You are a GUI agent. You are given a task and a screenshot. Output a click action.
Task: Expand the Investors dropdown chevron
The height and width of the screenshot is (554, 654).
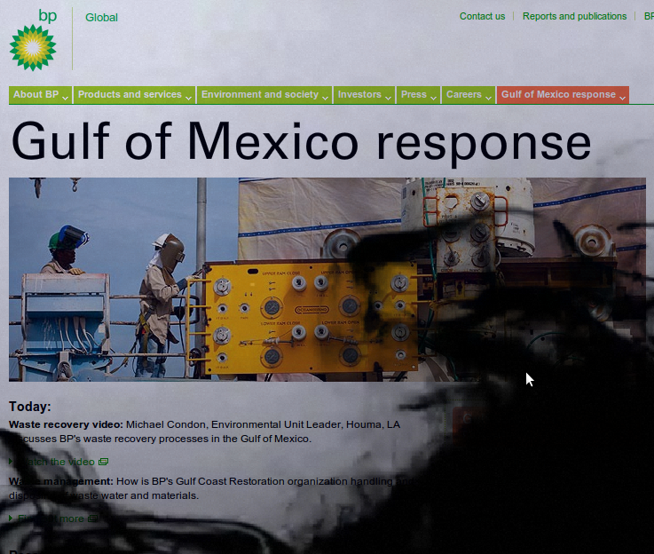388,98
